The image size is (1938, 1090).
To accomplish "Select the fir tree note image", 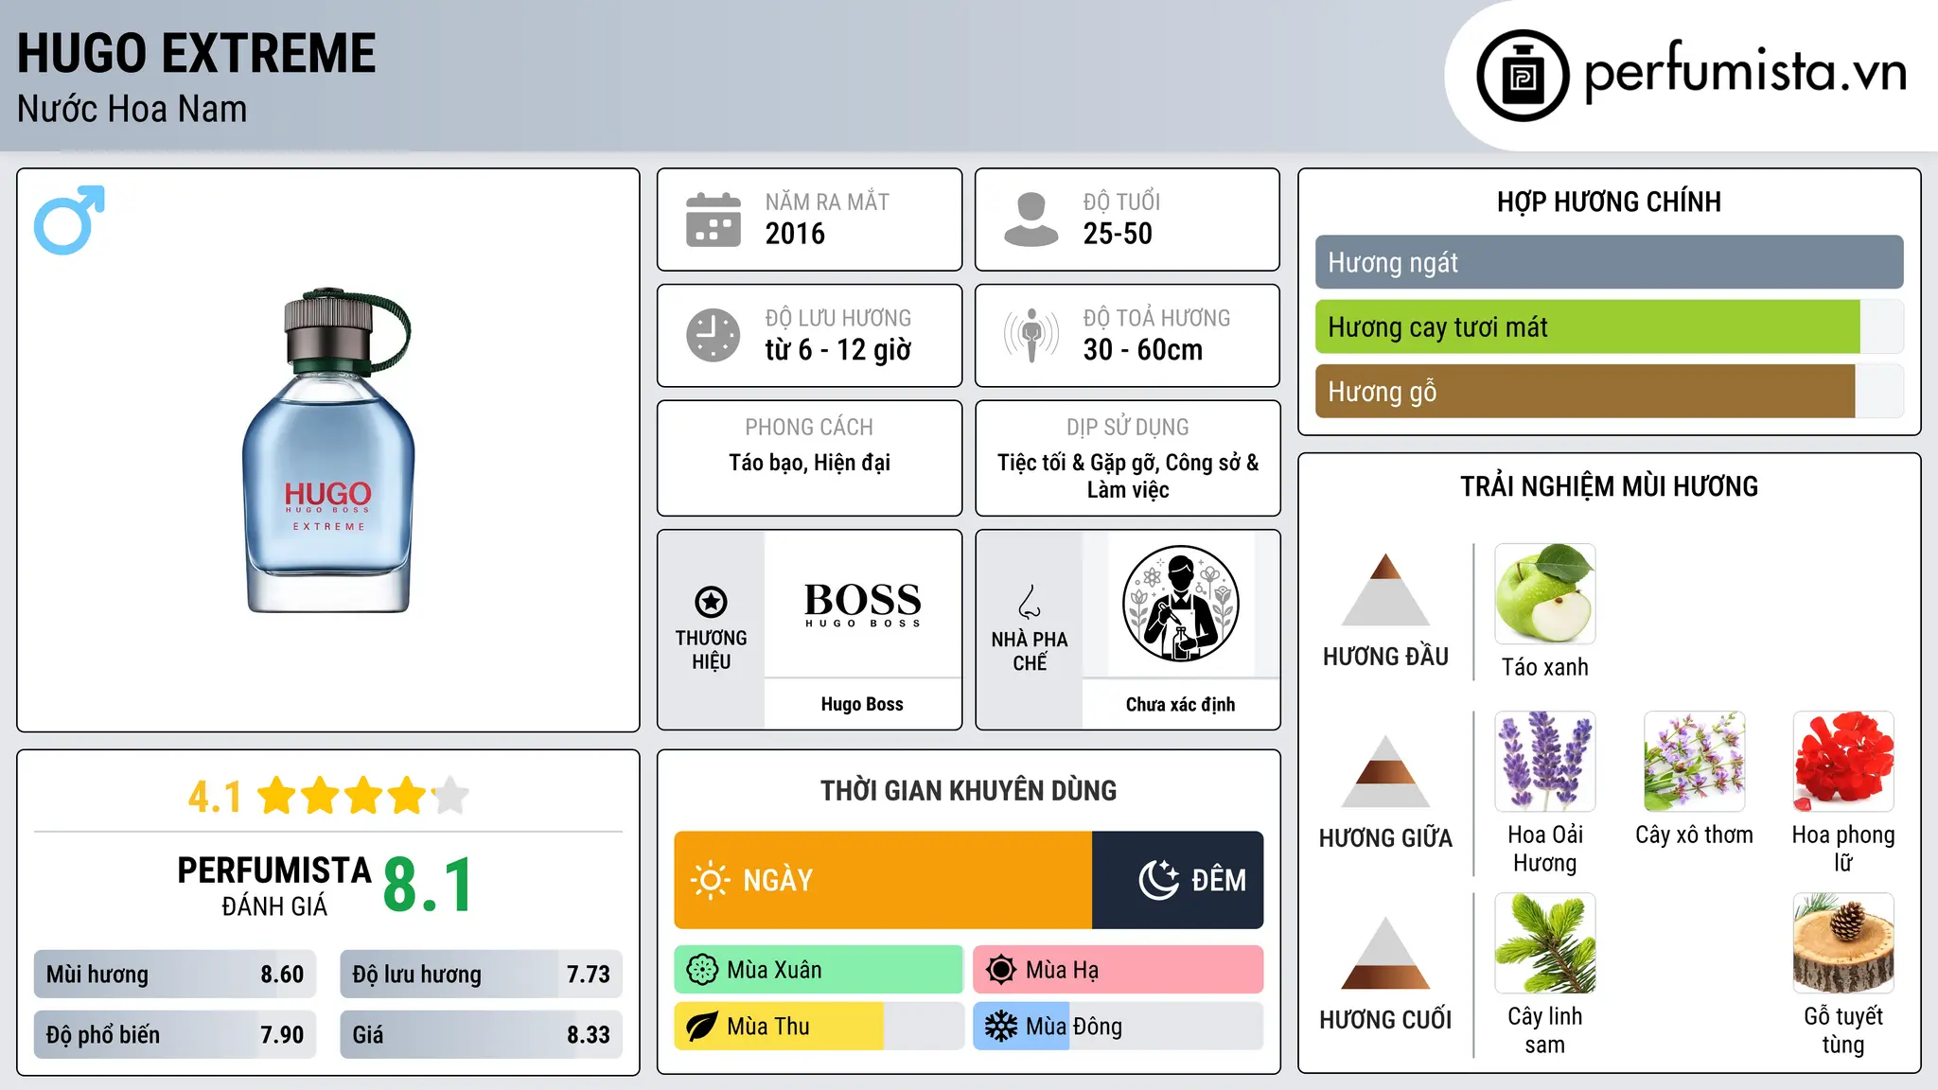I will pyautogui.click(x=1544, y=943).
